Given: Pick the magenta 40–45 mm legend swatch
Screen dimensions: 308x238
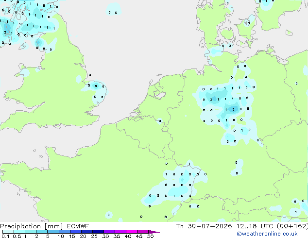Looking at the screenshot, I should 132,232.
